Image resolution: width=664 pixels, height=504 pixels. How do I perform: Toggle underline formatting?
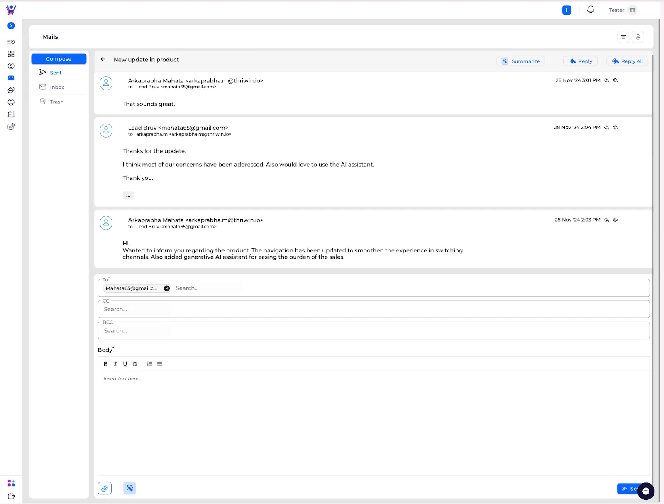point(125,364)
